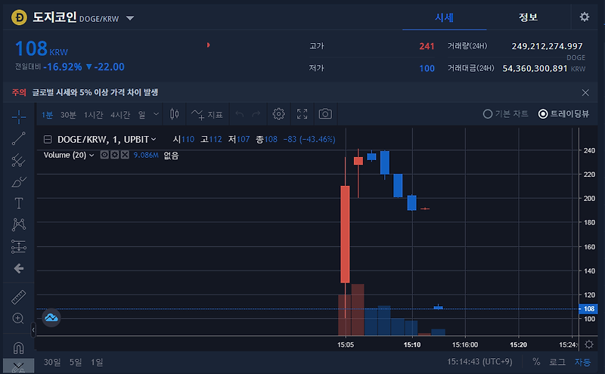Click the cloud icon on chart
The height and width of the screenshot is (374, 605).
[x=51, y=317]
